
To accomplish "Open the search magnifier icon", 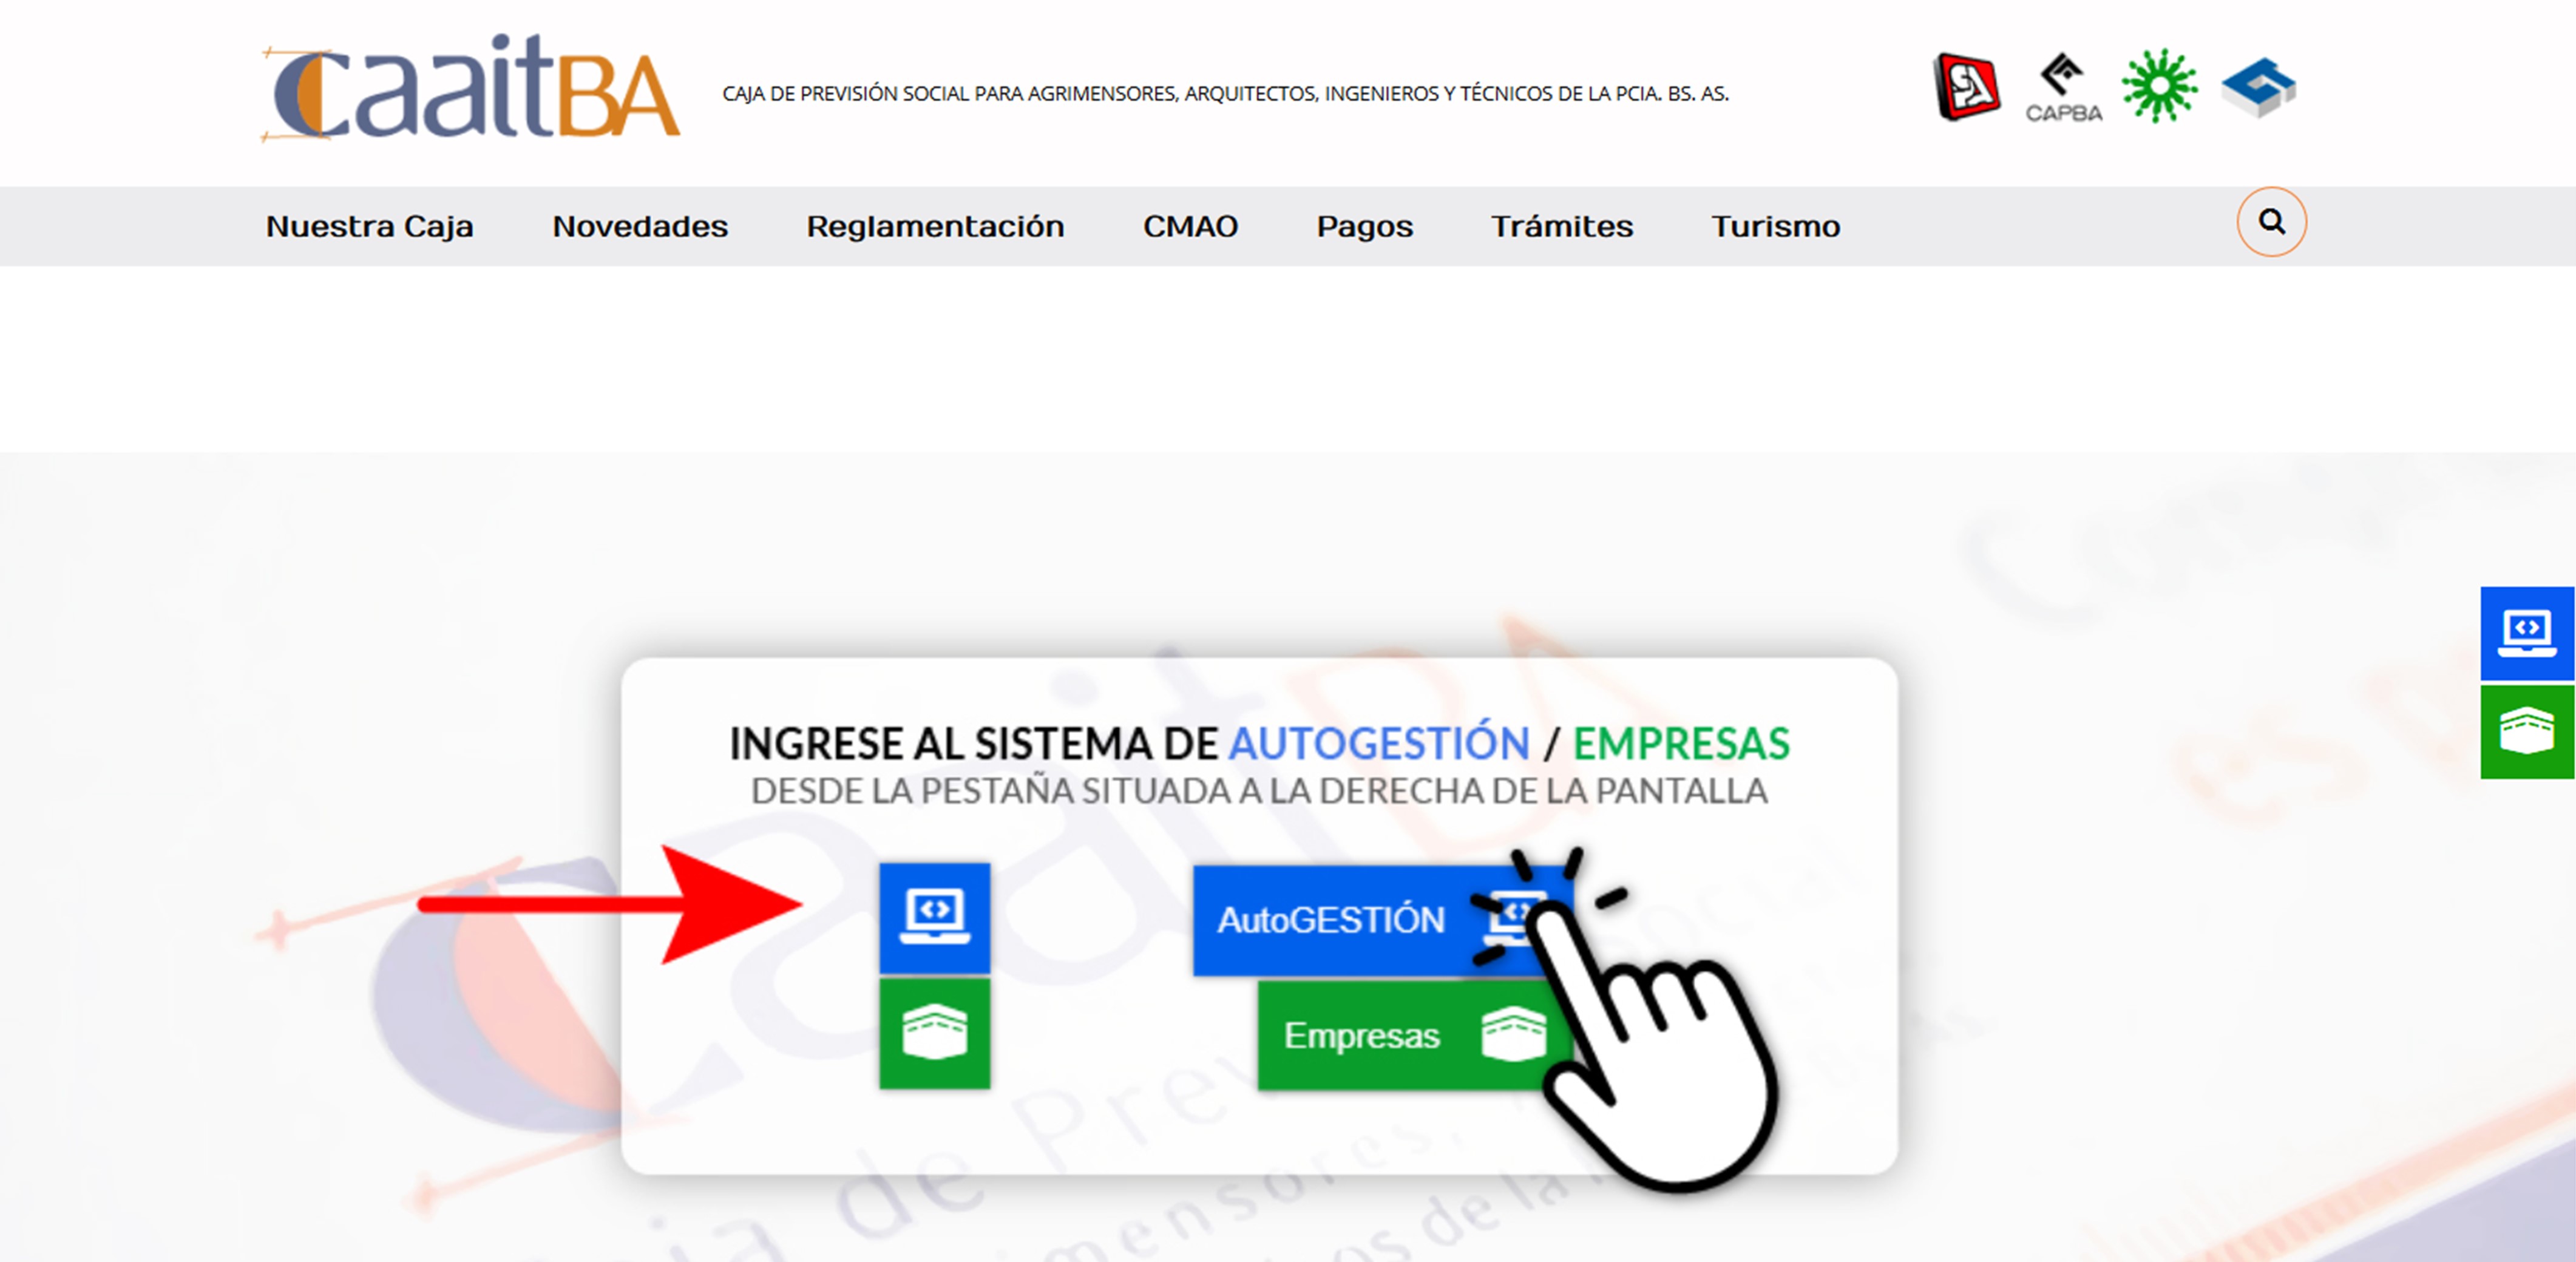I will coord(2271,222).
